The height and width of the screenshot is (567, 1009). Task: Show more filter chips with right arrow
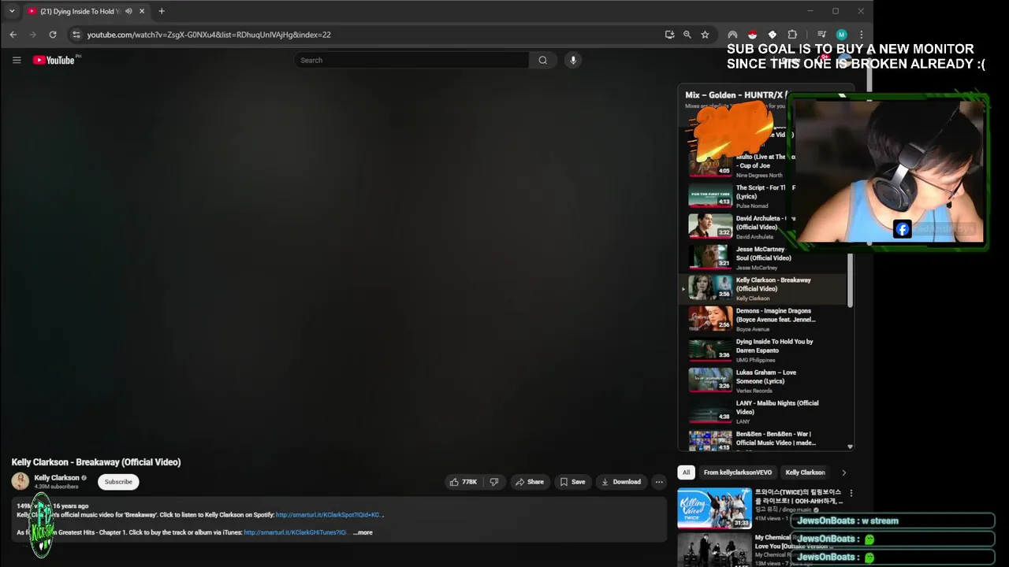pyautogui.click(x=843, y=472)
